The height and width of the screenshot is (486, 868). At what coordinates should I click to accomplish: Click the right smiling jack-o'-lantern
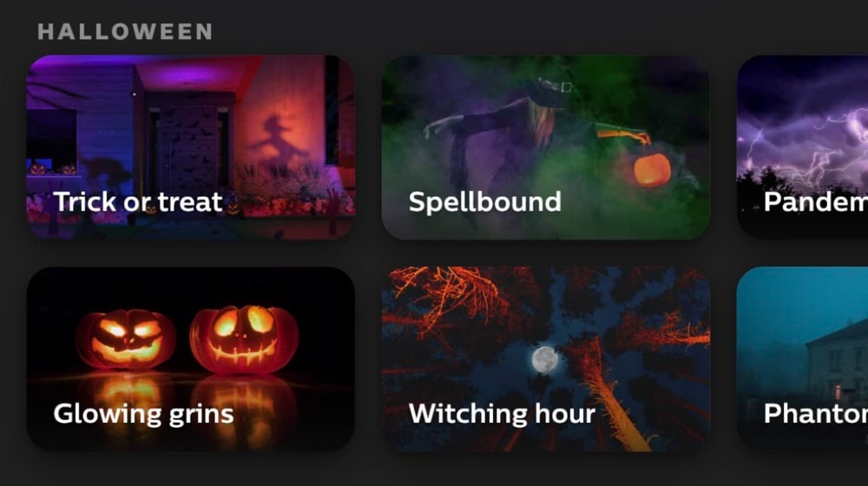coord(244,339)
